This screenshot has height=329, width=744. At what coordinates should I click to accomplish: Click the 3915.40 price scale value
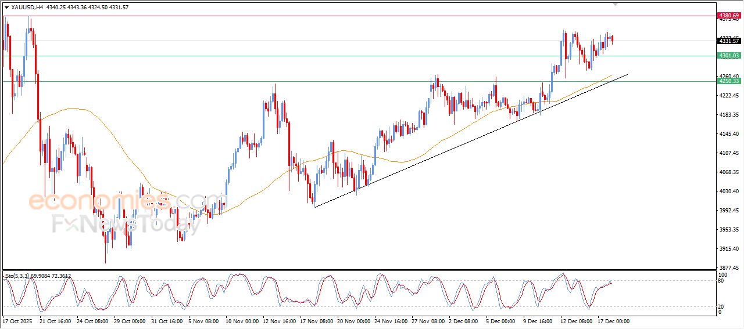pyautogui.click(x=728, y=249)
